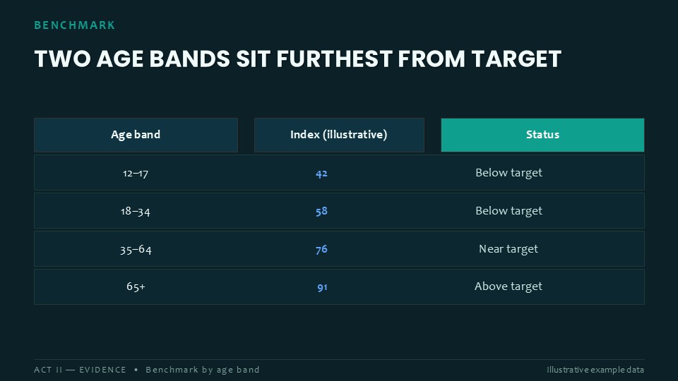Select the BENCHMARK section label
The width and height of the screenshot is (678, 381).
[74, 25]
